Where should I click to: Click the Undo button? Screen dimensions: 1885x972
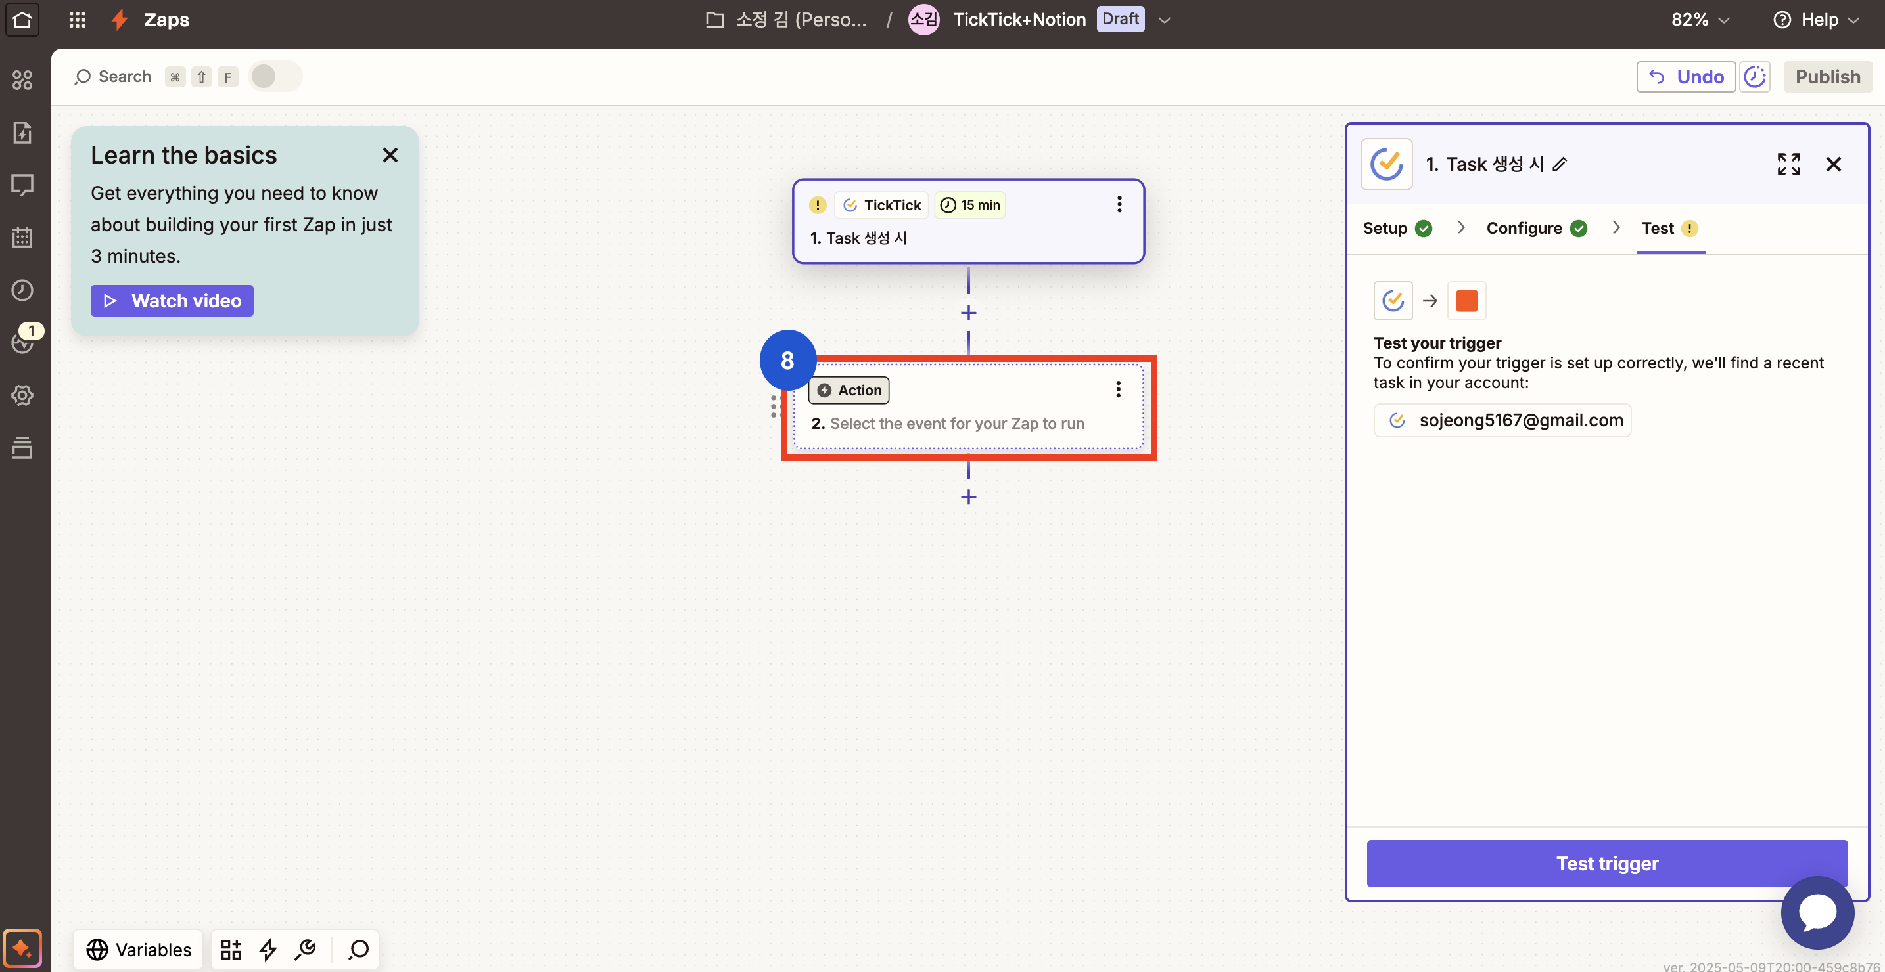1686,76
